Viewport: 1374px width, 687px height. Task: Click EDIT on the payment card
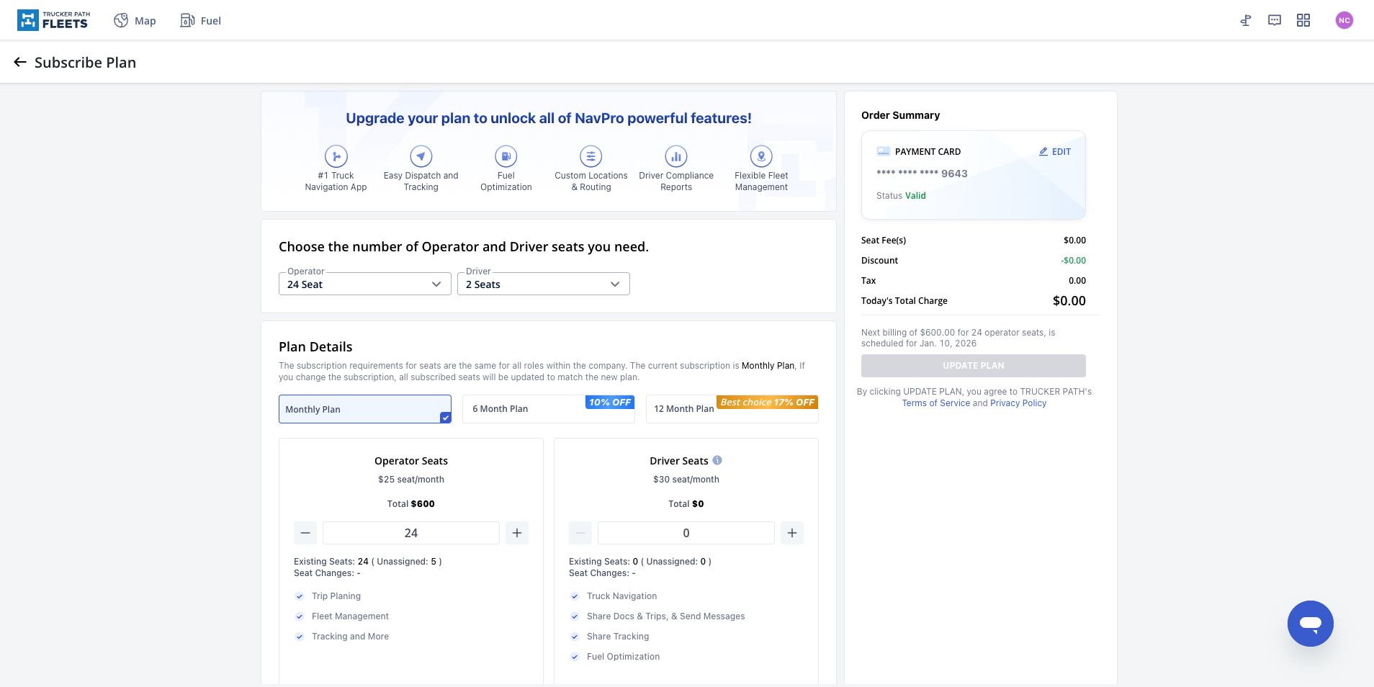[1055, 152]
